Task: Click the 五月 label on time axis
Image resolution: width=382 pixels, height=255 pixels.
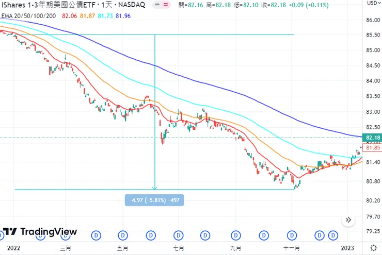Action: coord(122,248)
